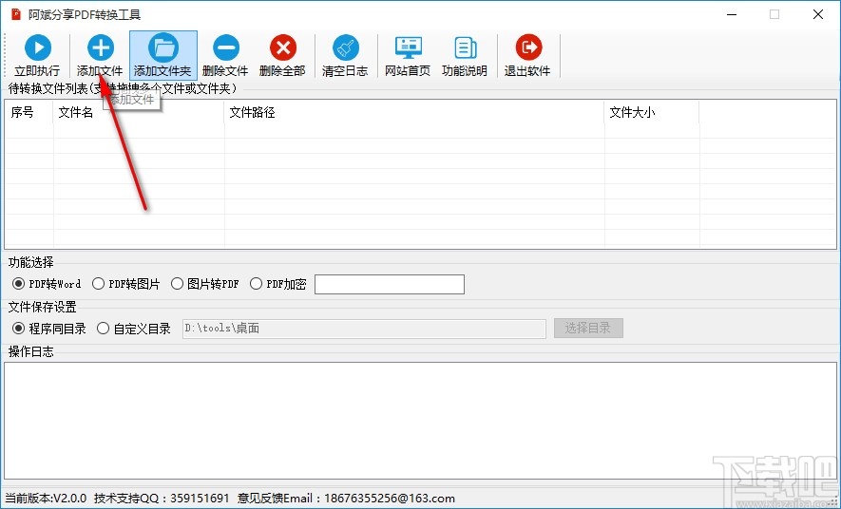This screenshot has height=509, width=841.
Task: Click the PDF encryption password field
Action: (x=390, y=285)
